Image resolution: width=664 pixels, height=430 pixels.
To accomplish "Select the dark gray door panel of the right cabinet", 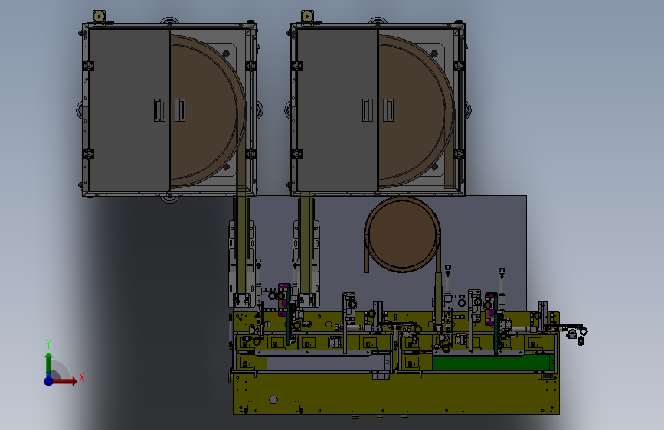I will [x=337, y=109].
